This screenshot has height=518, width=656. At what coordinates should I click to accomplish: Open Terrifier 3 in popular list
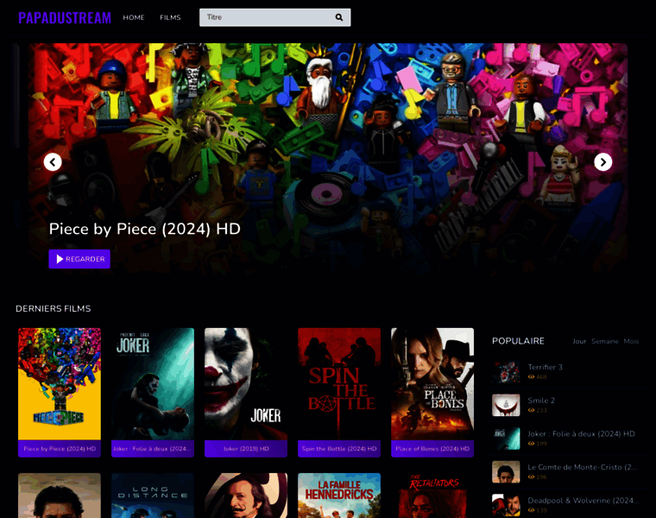pos(546,367)
